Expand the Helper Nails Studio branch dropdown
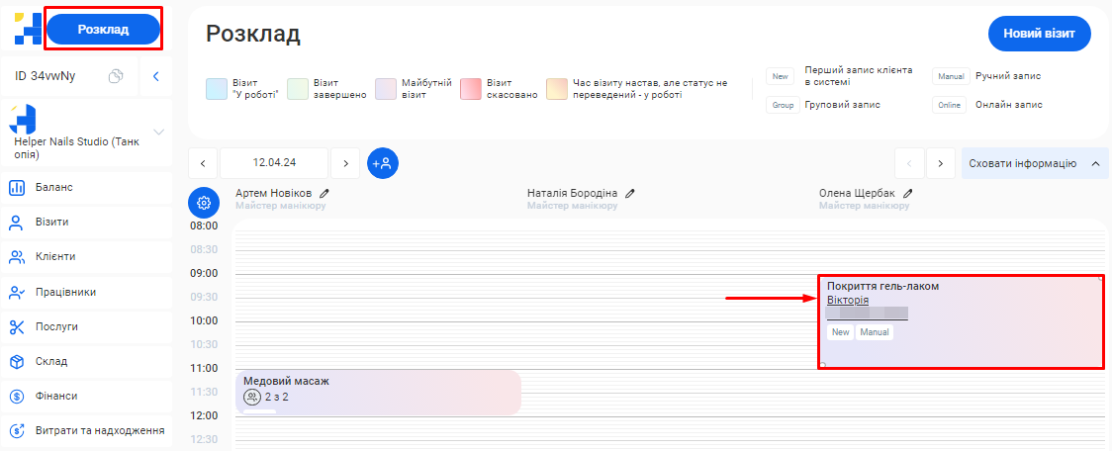 (158, 132)
